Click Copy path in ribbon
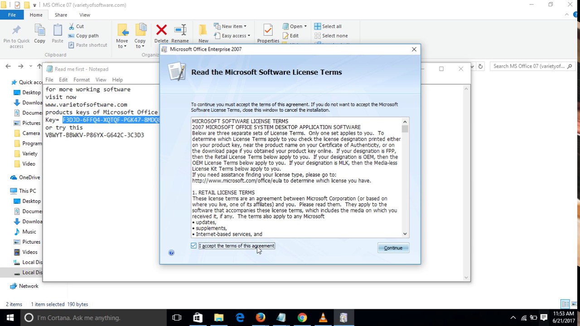Viewport: 580px width, 326px height. pyautogui.click(x=83, y=36)
